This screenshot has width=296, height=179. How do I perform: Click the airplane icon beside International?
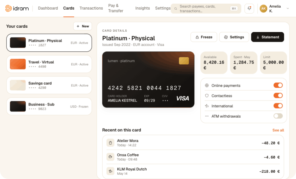click(207, 106)
